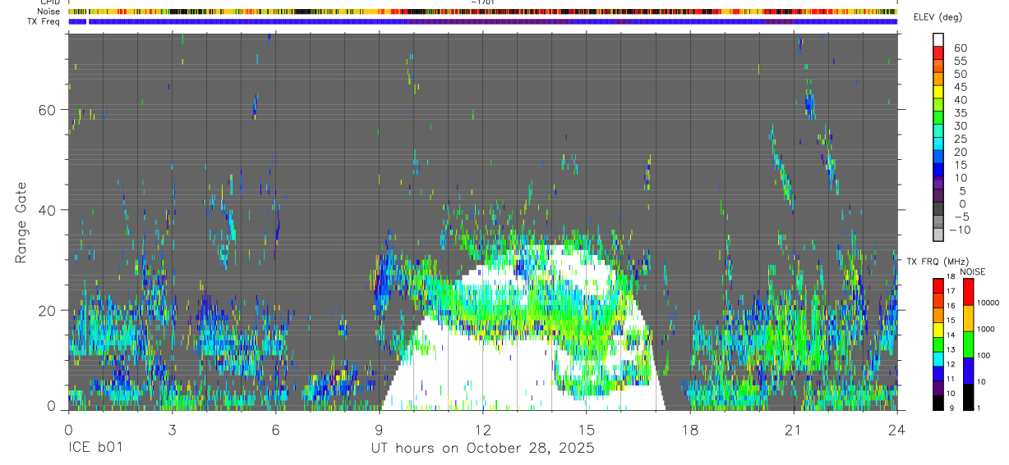Screen dimensions: 1009x465
Task: Pick the green segment of the NOISE bar
Action: point(969,344)
